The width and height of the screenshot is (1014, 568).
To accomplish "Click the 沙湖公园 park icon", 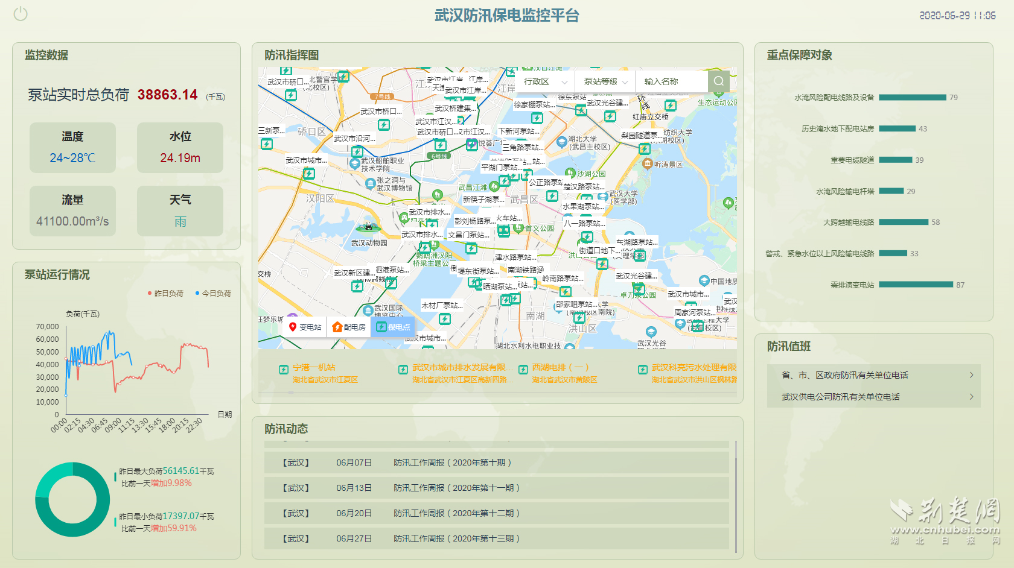I will pos(569,174).
